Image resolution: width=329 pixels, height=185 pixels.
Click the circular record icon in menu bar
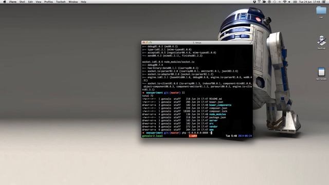[x=269, y=2]
